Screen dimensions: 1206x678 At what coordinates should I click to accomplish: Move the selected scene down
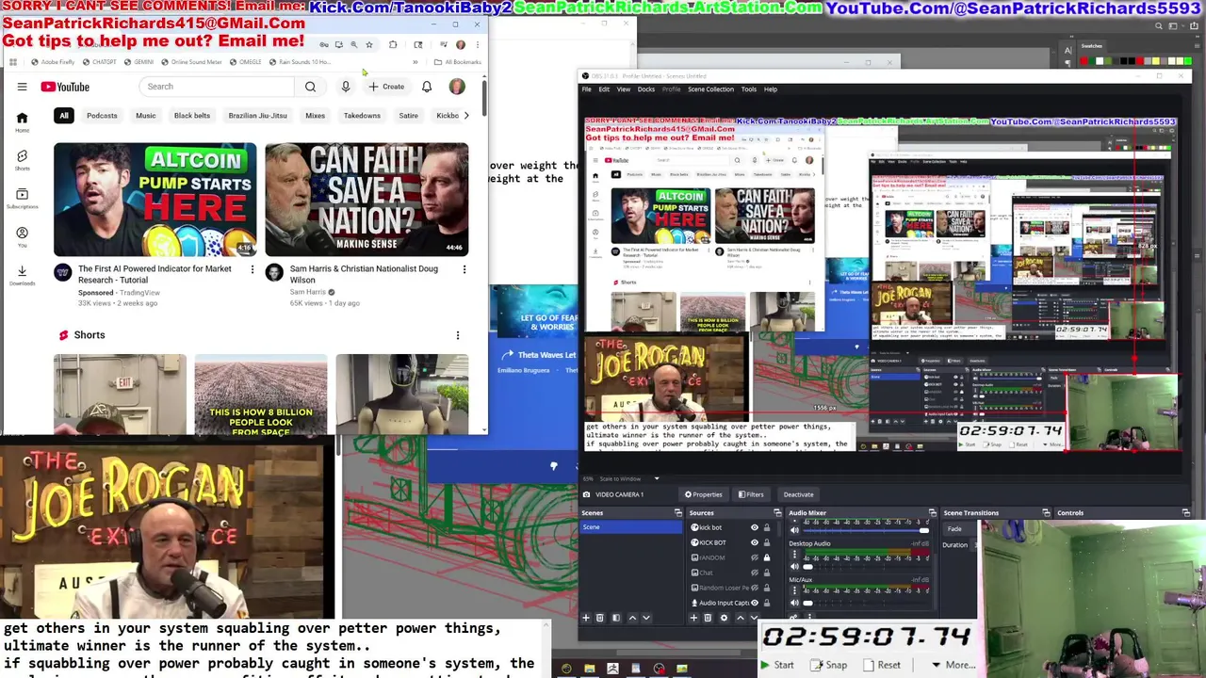[x=646, y=618]
